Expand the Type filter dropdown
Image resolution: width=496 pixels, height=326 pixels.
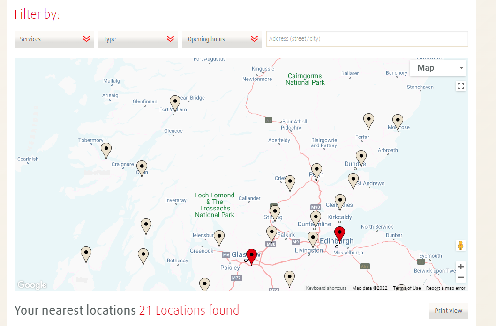coord(138,39)
